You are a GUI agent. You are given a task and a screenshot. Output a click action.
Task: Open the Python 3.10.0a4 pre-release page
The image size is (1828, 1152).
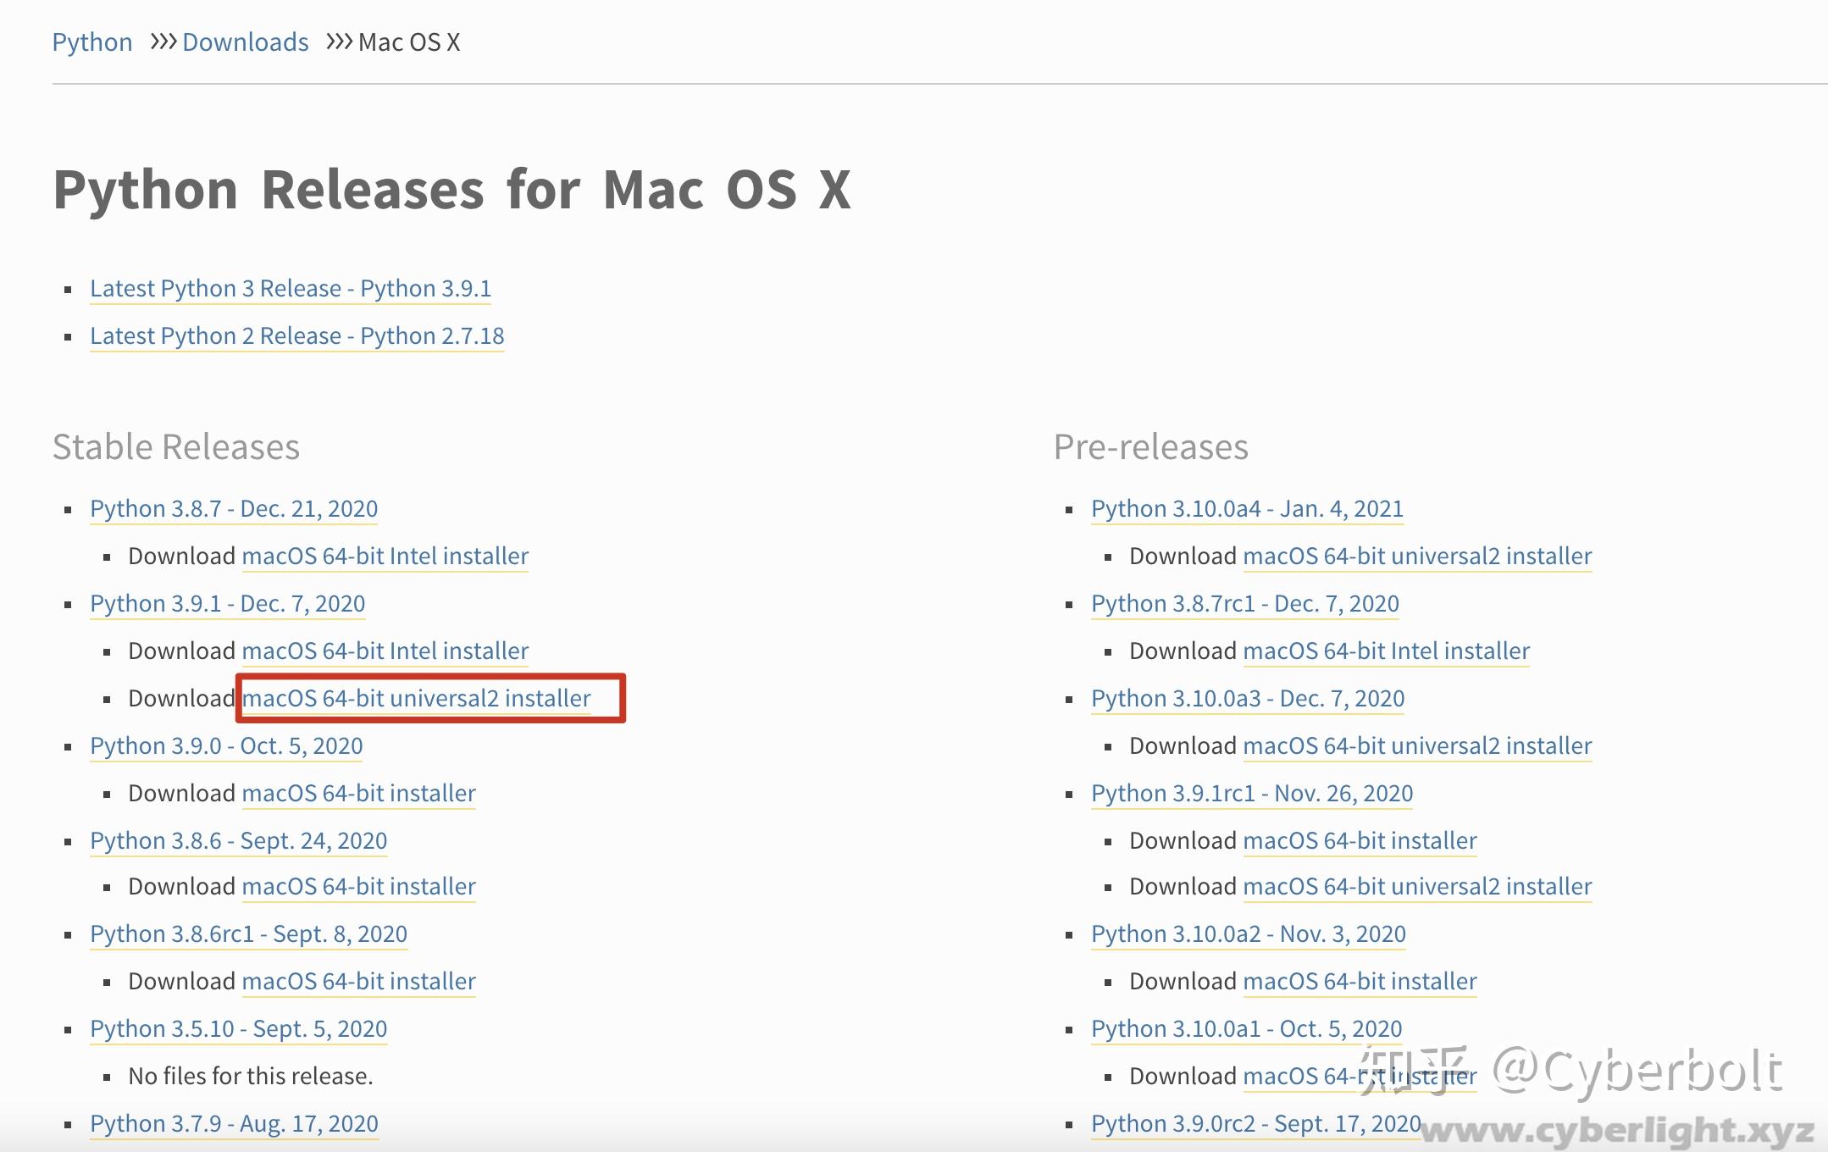tap(1247, 508)
